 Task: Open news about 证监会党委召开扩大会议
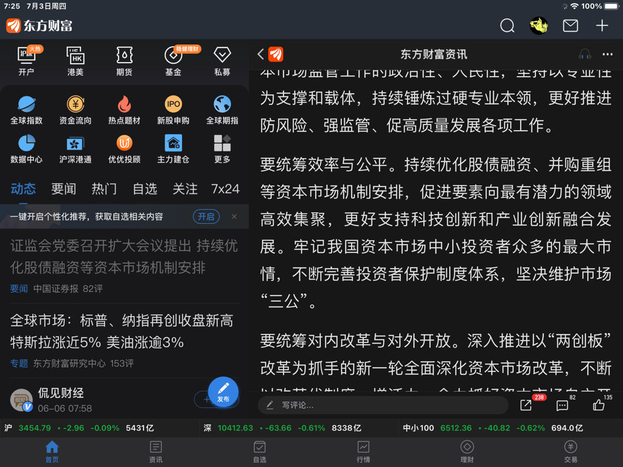point(124,257)
